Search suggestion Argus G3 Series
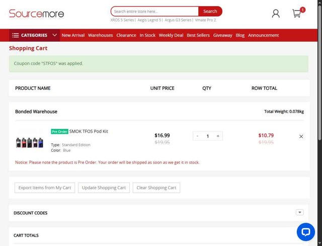 click(x=178, y=20)
